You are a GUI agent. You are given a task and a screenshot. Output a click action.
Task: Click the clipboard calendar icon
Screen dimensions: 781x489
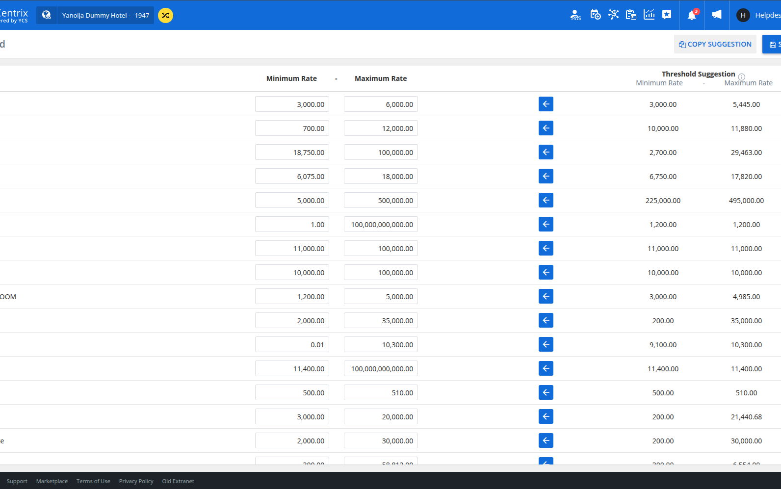pyautogui.click(x=631, y=15)
